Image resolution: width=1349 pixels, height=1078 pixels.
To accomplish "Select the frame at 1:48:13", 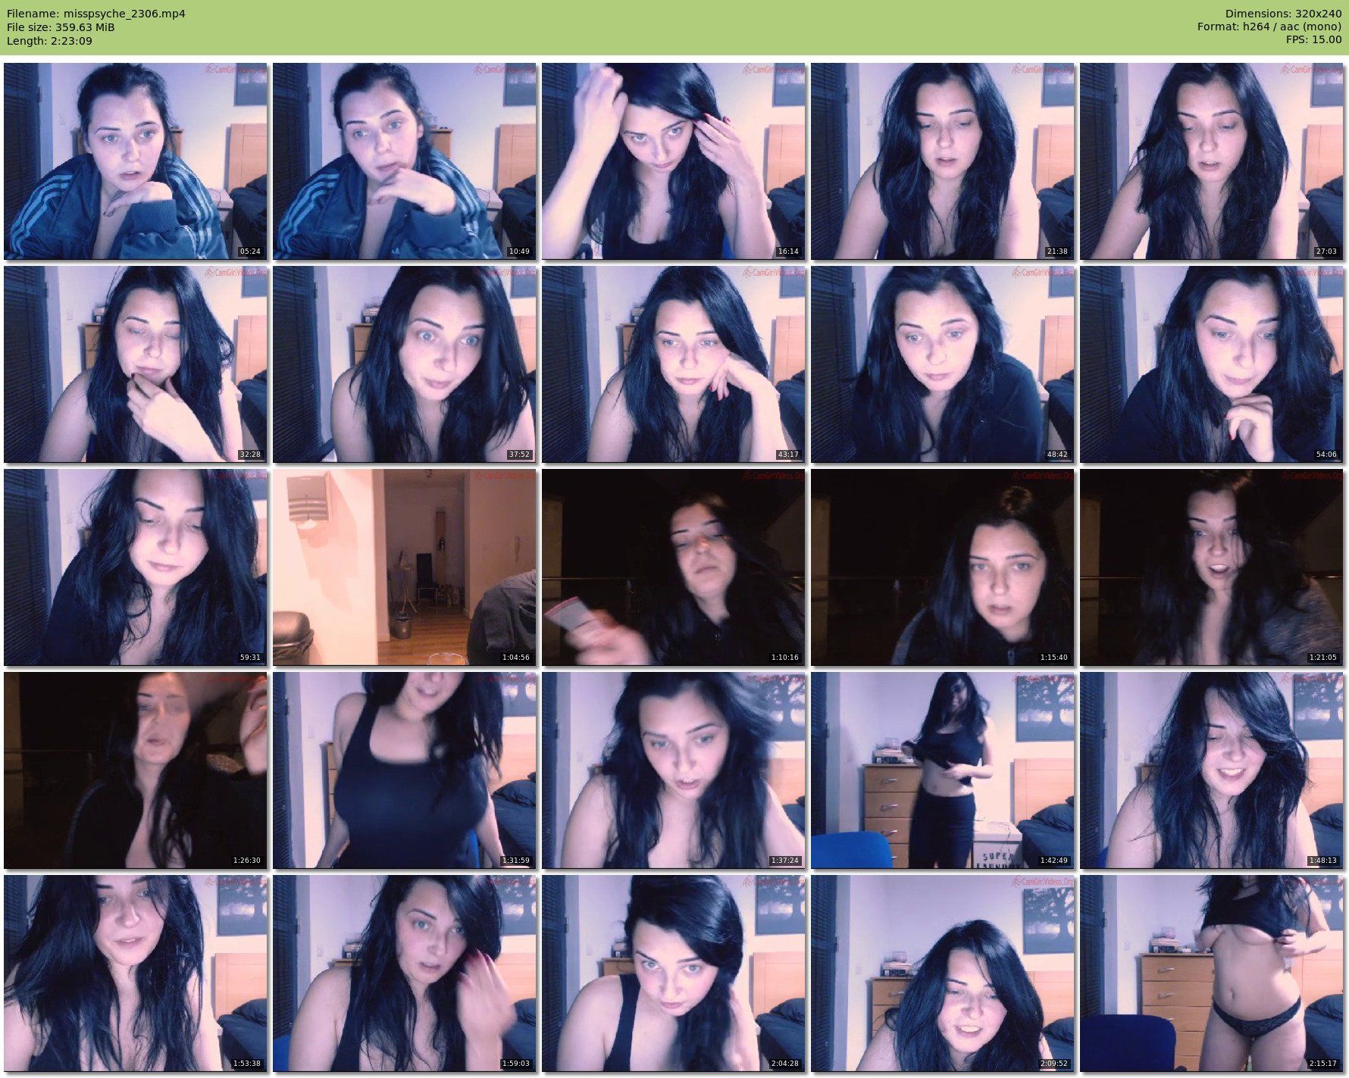I will (1211, 770).
